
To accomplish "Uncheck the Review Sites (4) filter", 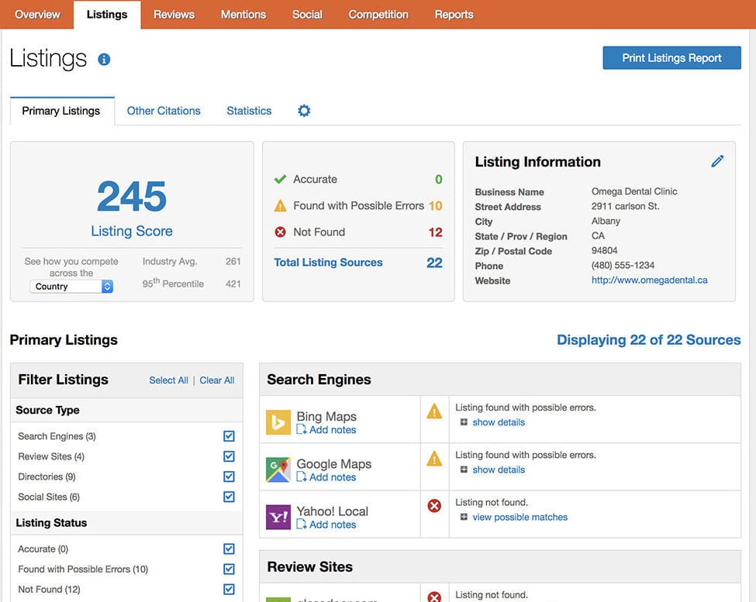I will click(x=229, y=456).
